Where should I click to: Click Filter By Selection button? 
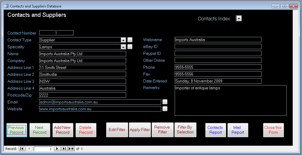coord(185,130)
